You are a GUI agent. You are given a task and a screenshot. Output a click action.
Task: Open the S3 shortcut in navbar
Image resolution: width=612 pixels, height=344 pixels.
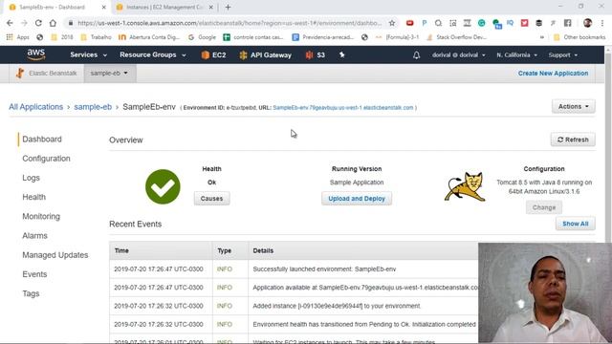316,55
